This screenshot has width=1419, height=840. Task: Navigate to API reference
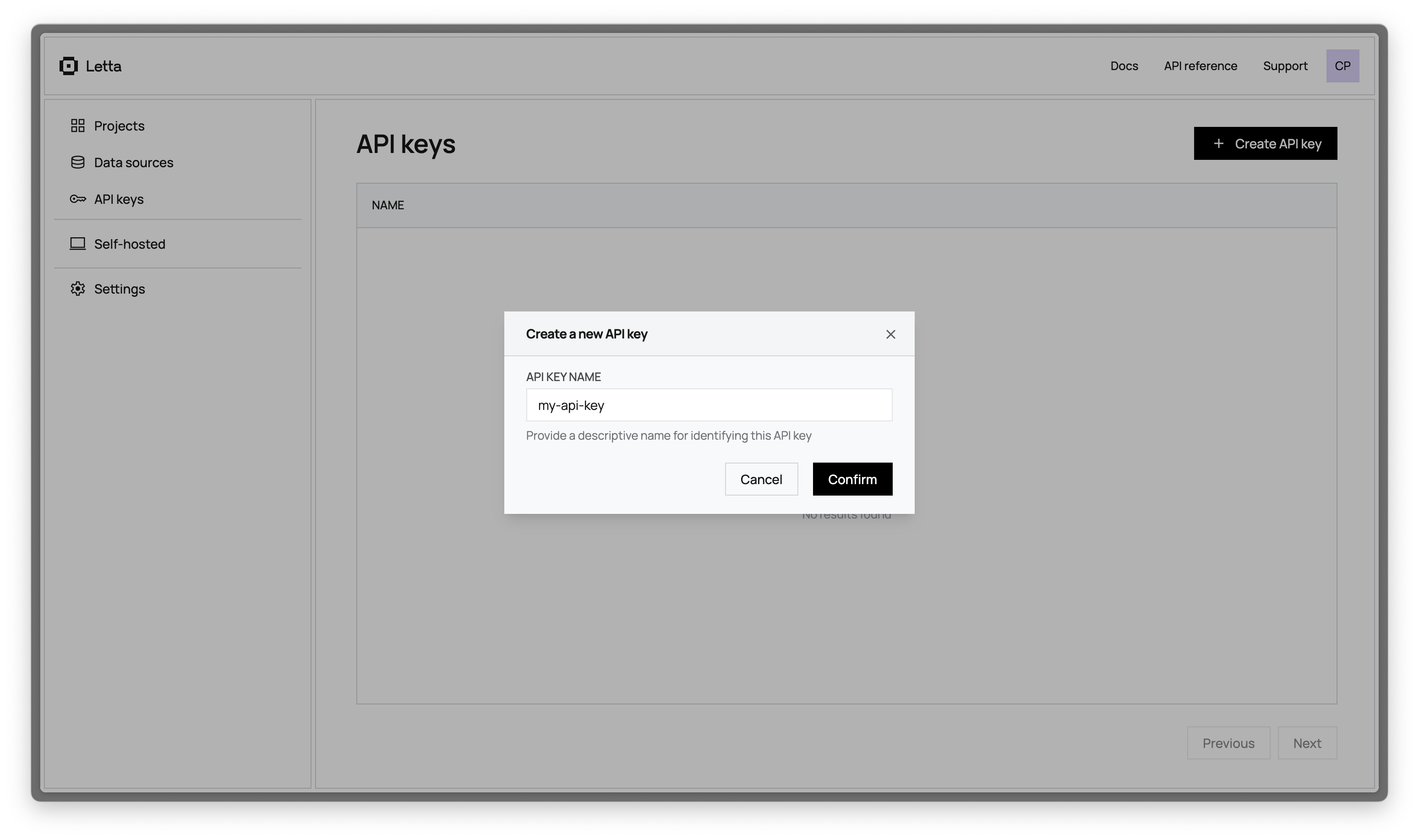tap(1200, 65)
